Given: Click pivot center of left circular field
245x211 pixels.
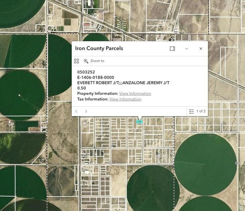Looking at the screenshot, I should [19, 95].
